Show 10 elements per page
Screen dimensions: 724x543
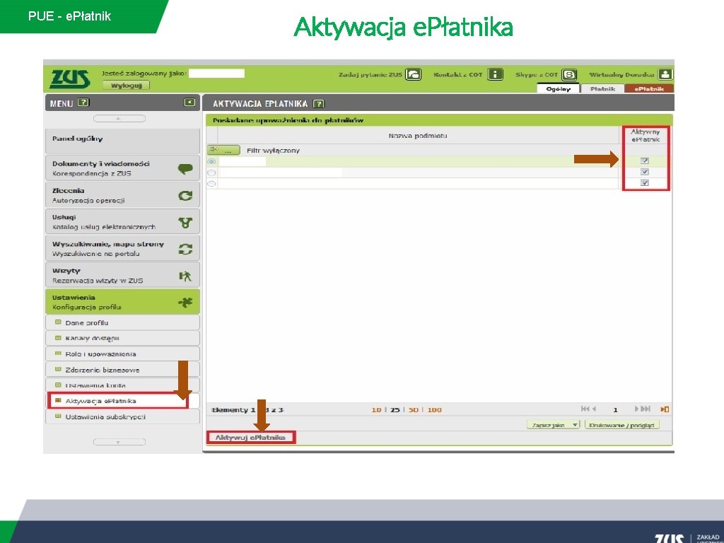click(x=376, y=409)
